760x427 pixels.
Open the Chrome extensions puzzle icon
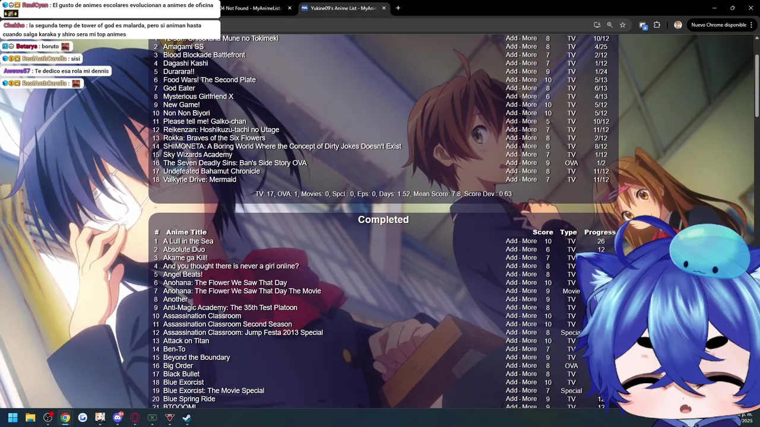(x=657, y=25)
